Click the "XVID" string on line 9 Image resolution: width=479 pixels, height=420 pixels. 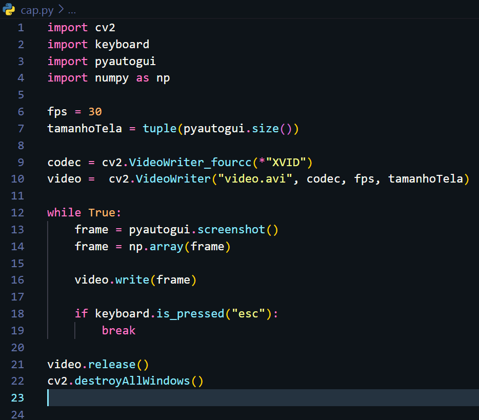click(x=286, y=162)
